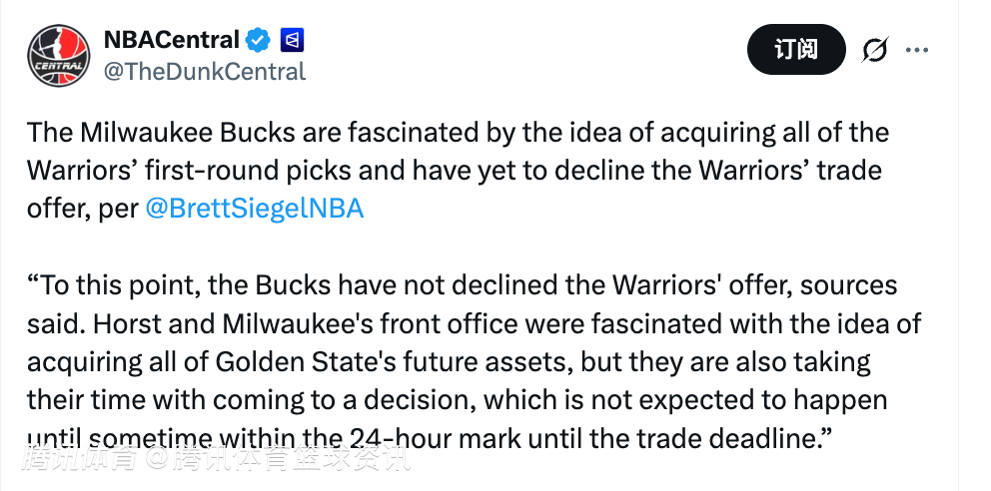
Task: Click the blue verified checkmark badge
Action: coord(259,41)
